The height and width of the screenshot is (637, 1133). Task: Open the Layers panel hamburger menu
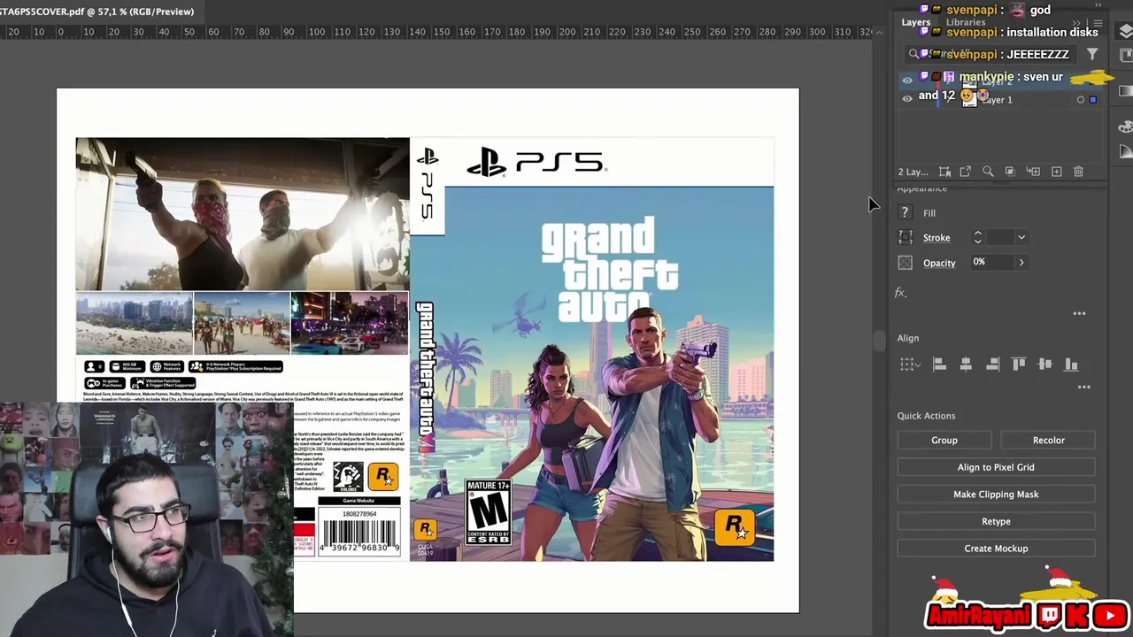click(1098, 23)
